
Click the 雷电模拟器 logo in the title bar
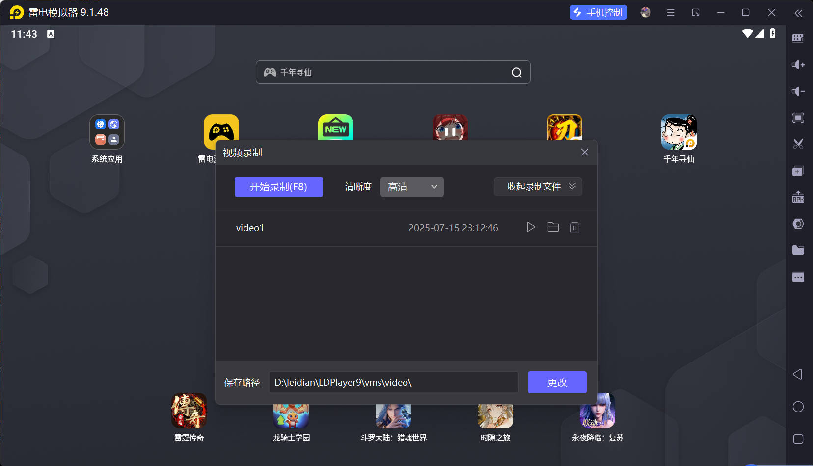17,12
